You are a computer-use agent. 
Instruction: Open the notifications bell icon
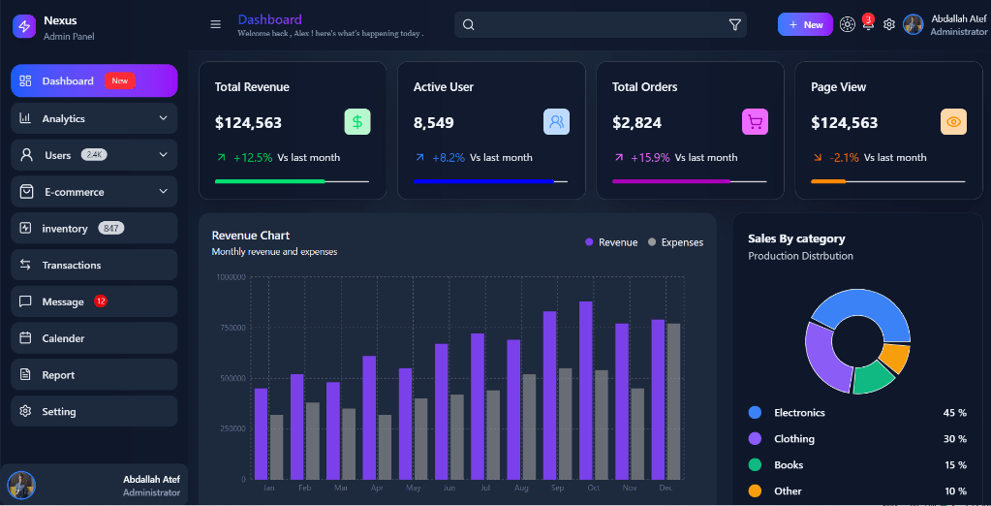click(x=867, y=25)
